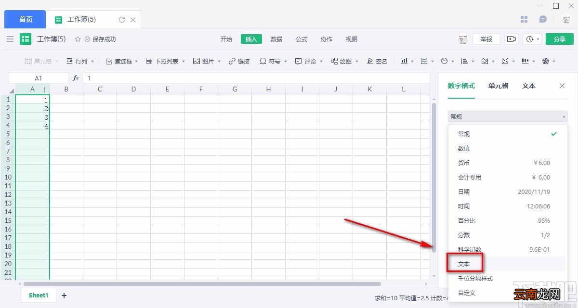Star the workbook as favorite
The width and height of the screenshot is (578, 308).
[x=78, y=39]
